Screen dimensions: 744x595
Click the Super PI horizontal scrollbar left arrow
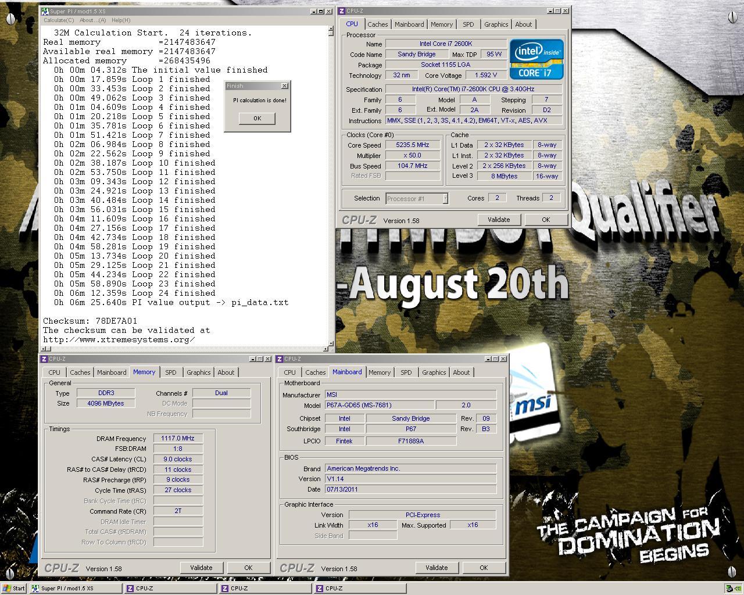pyautogui.click(x=43, y=348)
